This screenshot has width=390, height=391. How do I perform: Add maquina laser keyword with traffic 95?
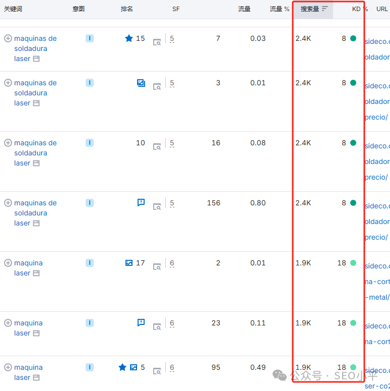pos(8,367)
